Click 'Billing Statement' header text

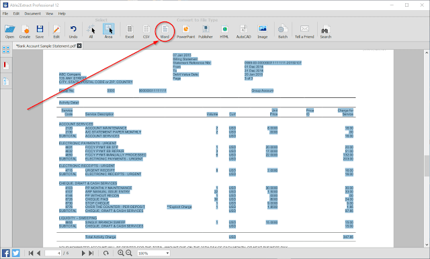tap(185, 59)
